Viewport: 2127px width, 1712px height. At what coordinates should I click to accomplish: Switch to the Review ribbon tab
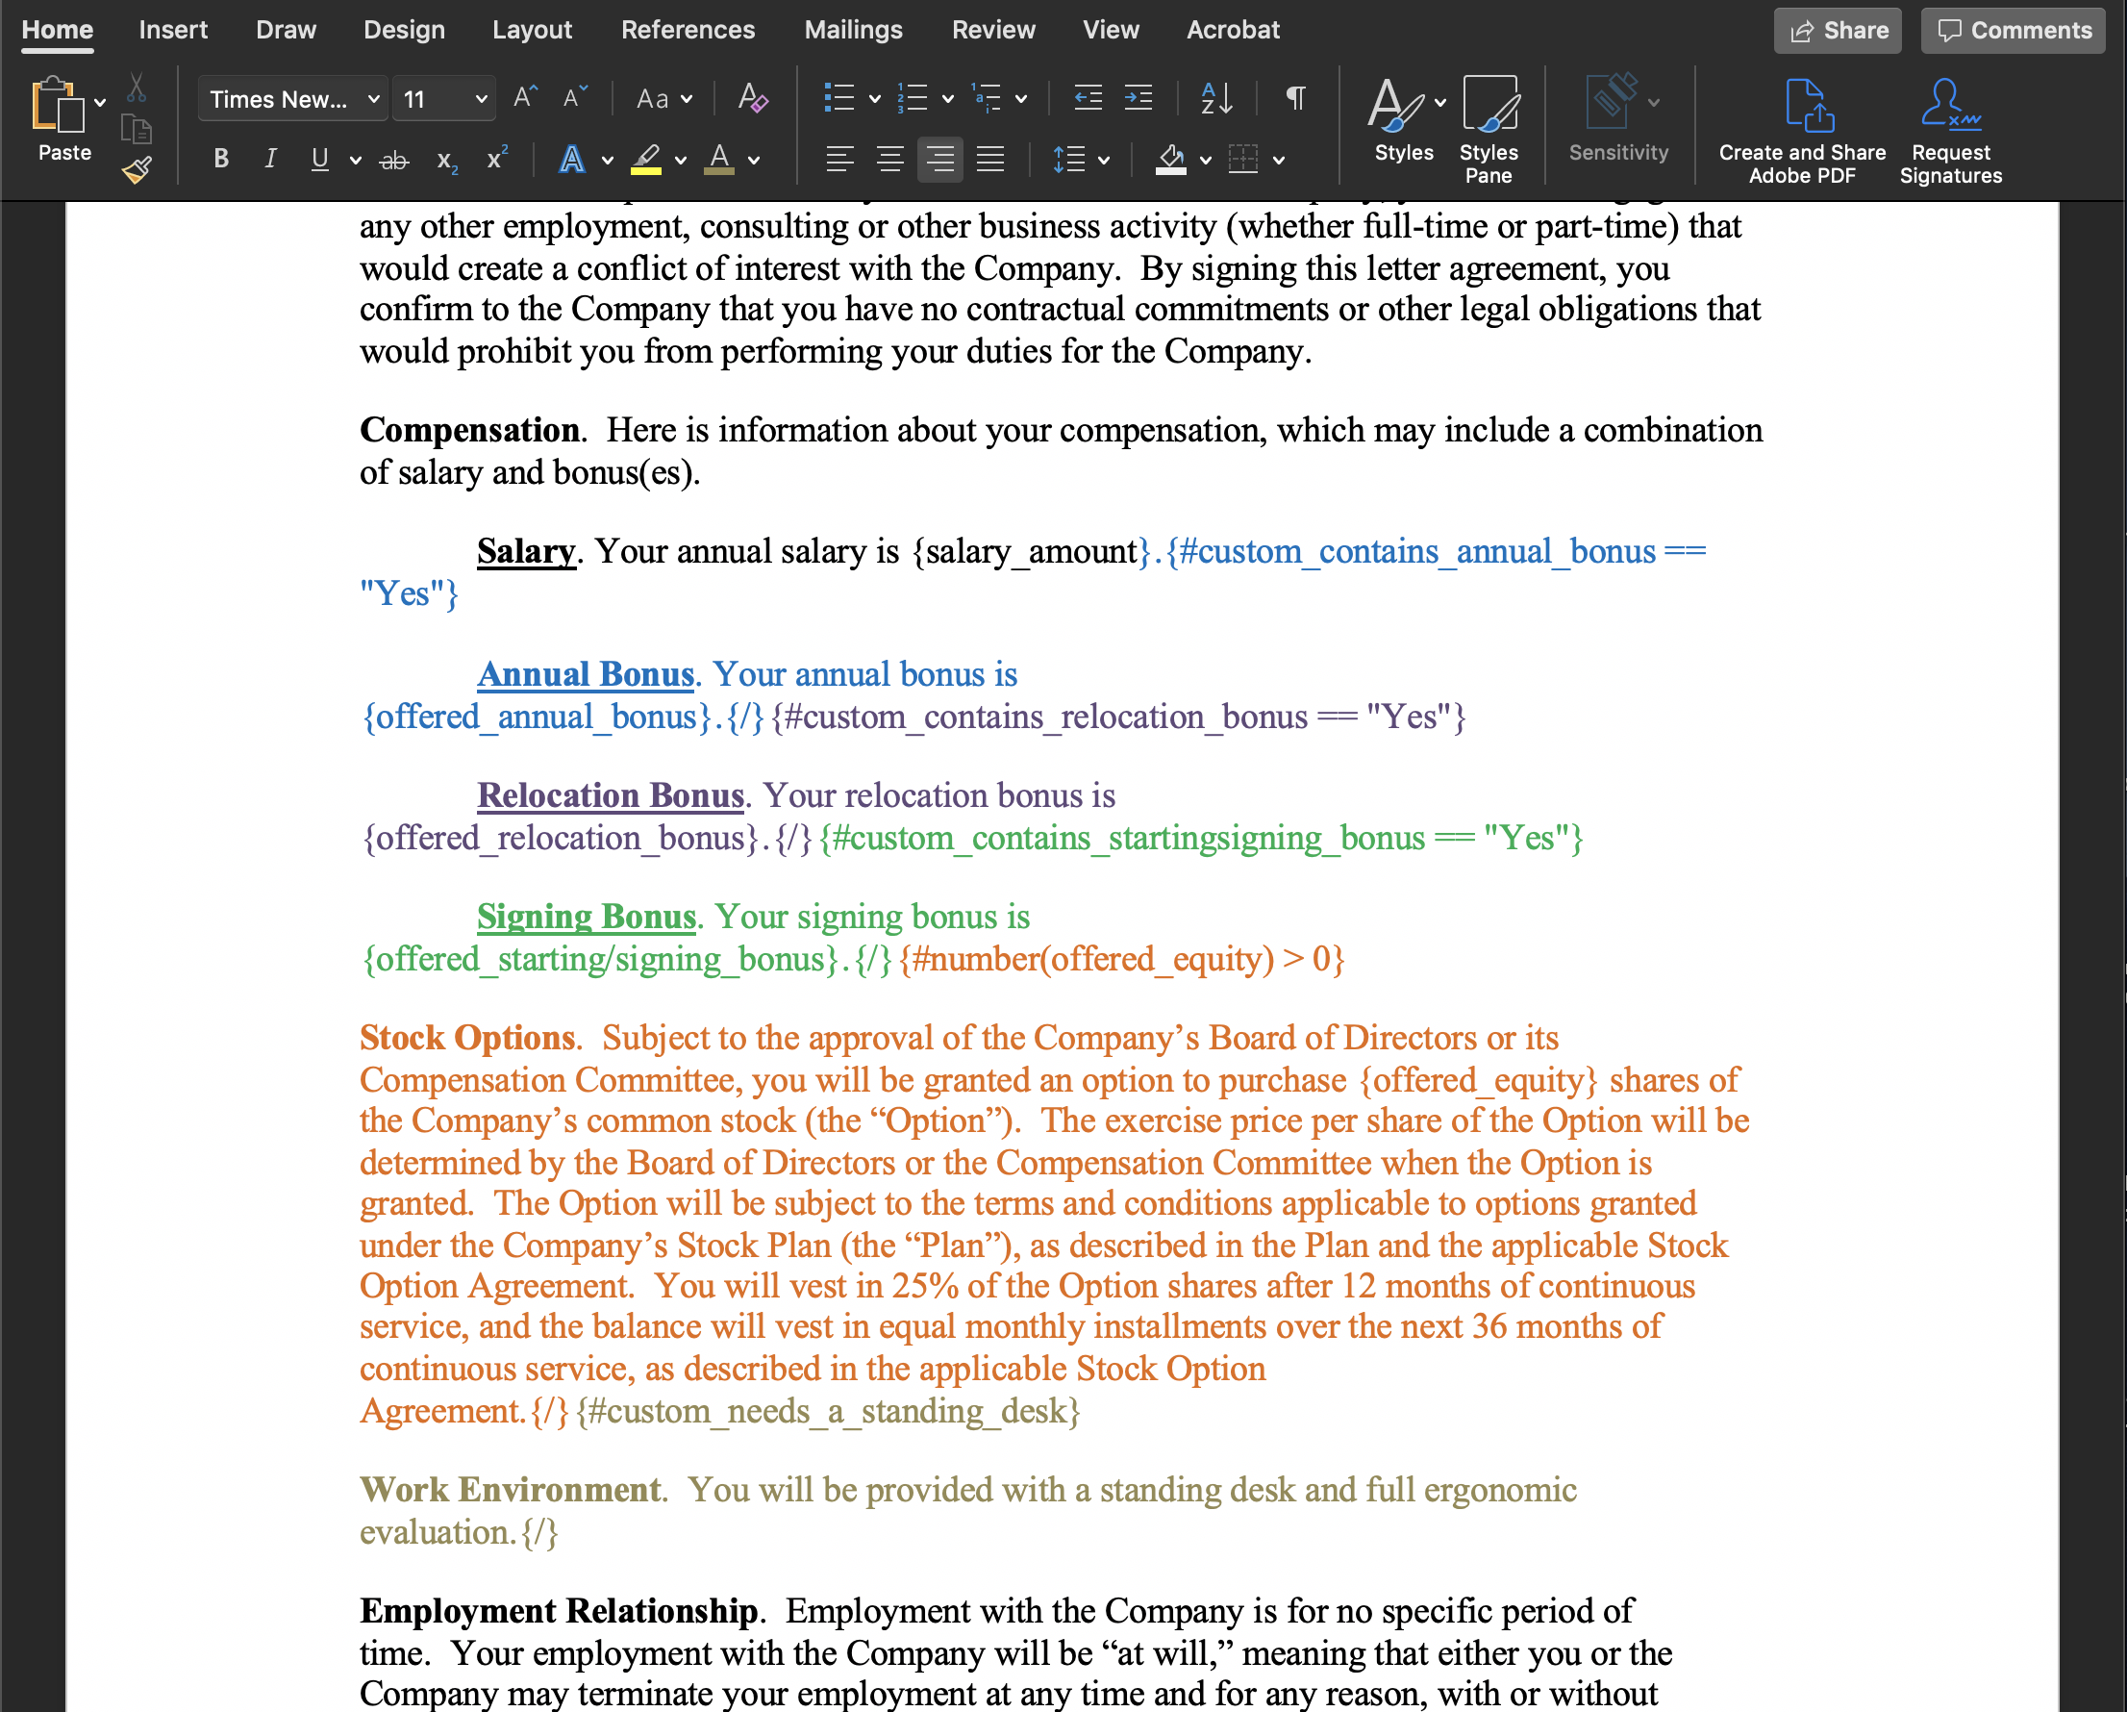992,30
